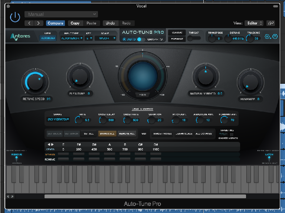Click the All Octaves button
The image size is (285, 213).
(204, 134)
